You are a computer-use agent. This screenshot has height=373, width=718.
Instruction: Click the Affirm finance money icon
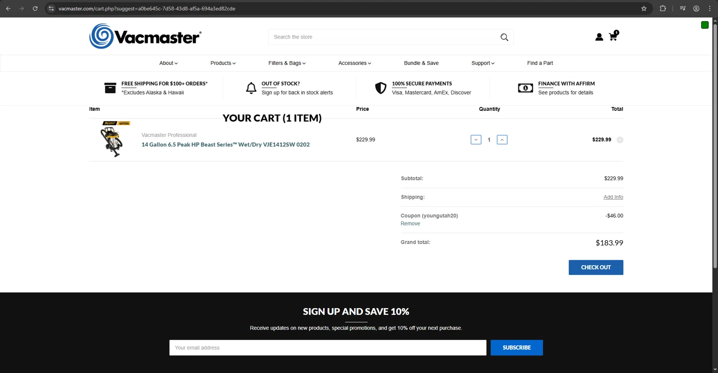[x=525, y=88]
